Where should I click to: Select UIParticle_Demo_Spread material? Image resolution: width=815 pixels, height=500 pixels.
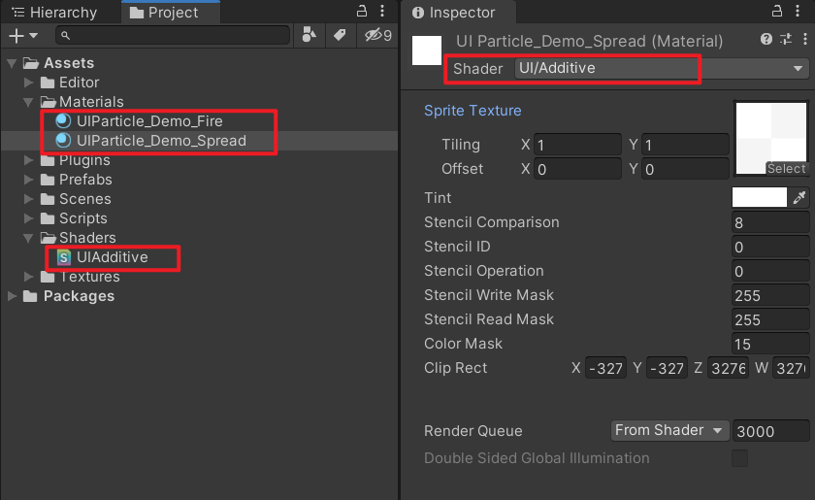(161, 141)
